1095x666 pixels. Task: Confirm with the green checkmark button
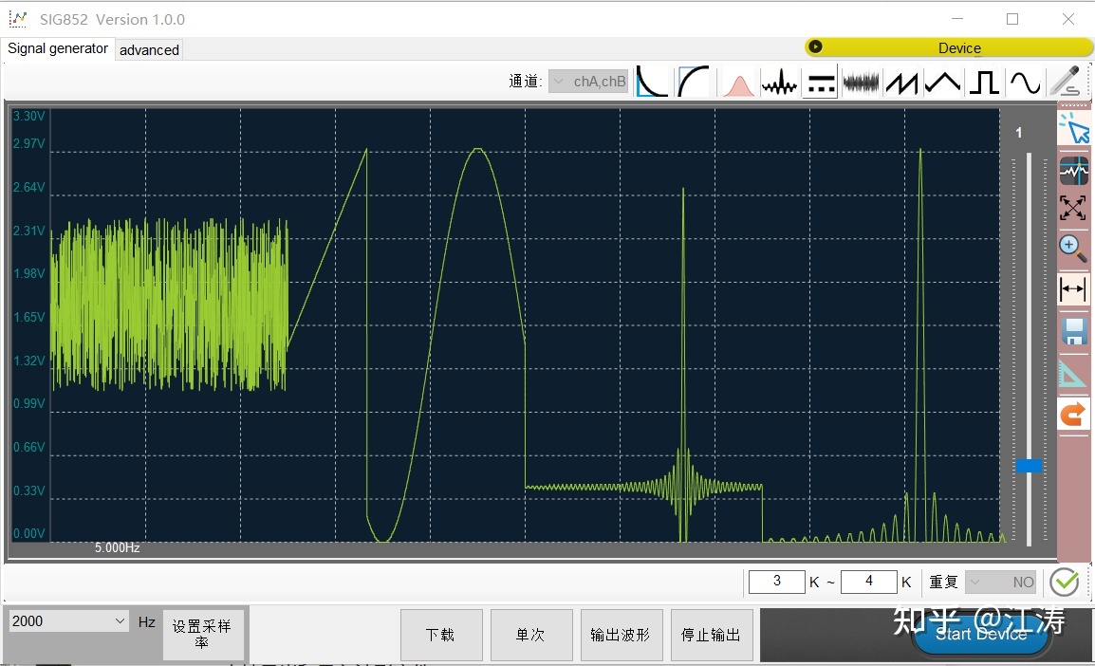(1065, 583)
